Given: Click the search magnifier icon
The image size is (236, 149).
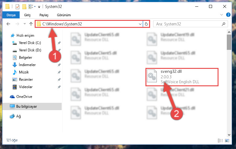Looking at the screenshot, I should point(223,24).
